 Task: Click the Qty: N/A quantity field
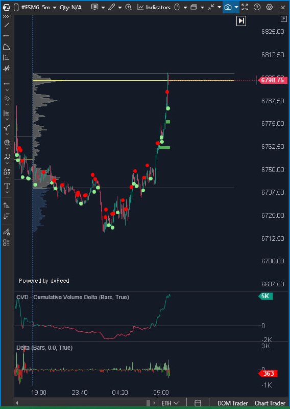70,7
